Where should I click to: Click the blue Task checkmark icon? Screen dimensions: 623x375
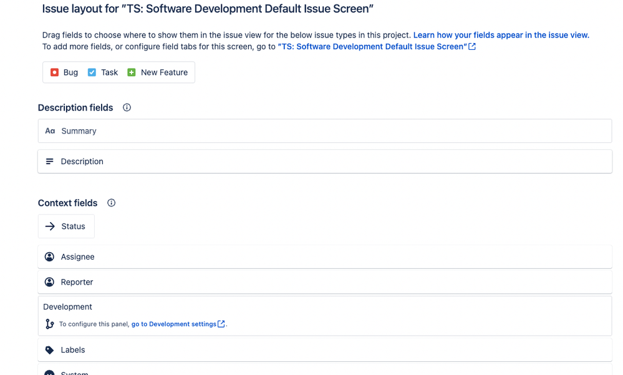pyautogui.click(x=92, y=72)
